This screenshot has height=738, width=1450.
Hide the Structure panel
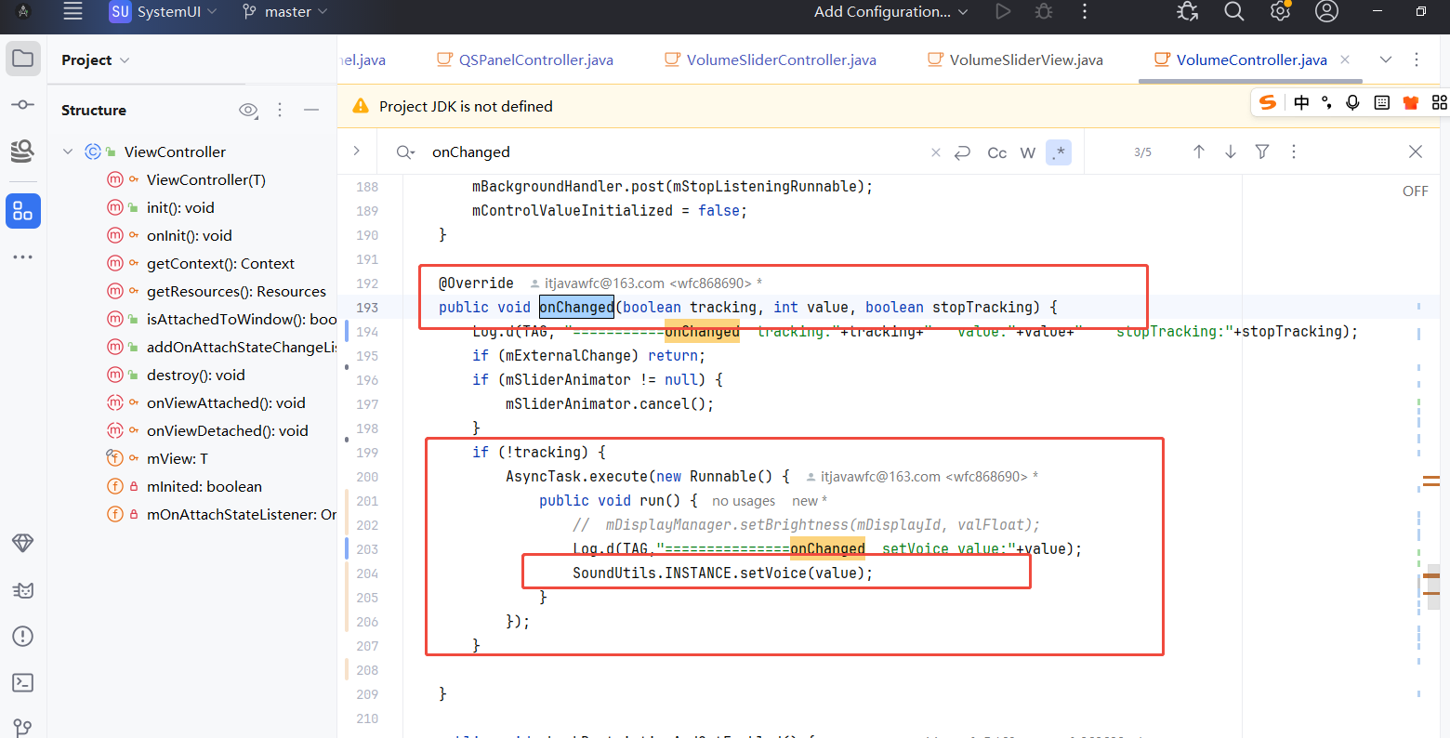coord(311,110)
